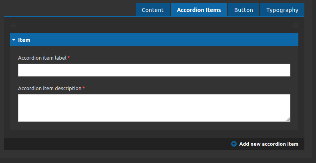Image resolution: width=316 pixels, height=163 pixels.
Task: Collapse the Item section arrow
Action: coord(14,40)
